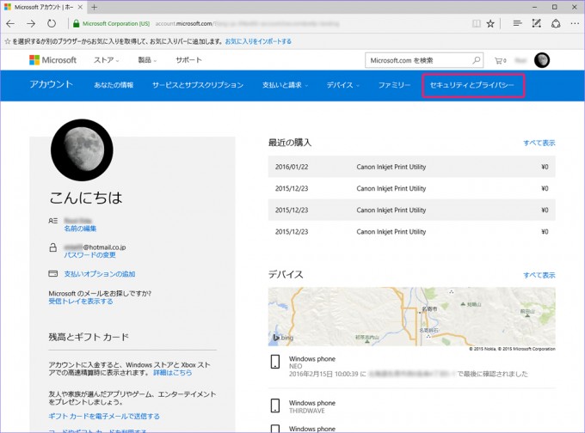Click the browser forward arrow
The image size is (585, 433).
(x=31, y=23)
